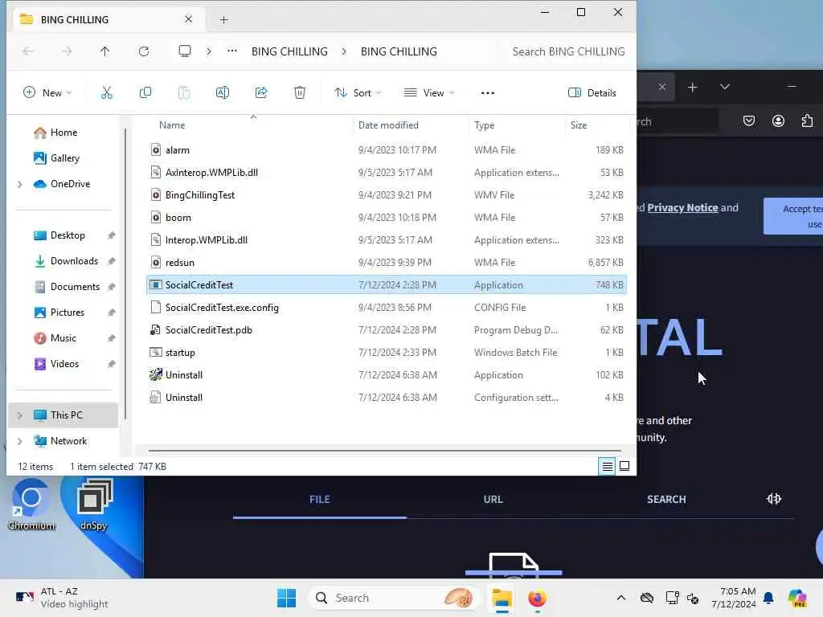Select the Uninstall application file

tap(387, 375)
